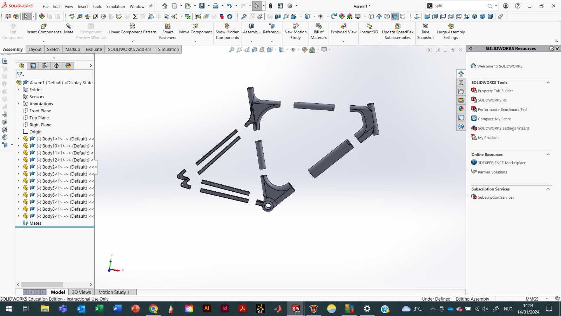Expand the feature manager tabs arrow

(x=90, y=66)
